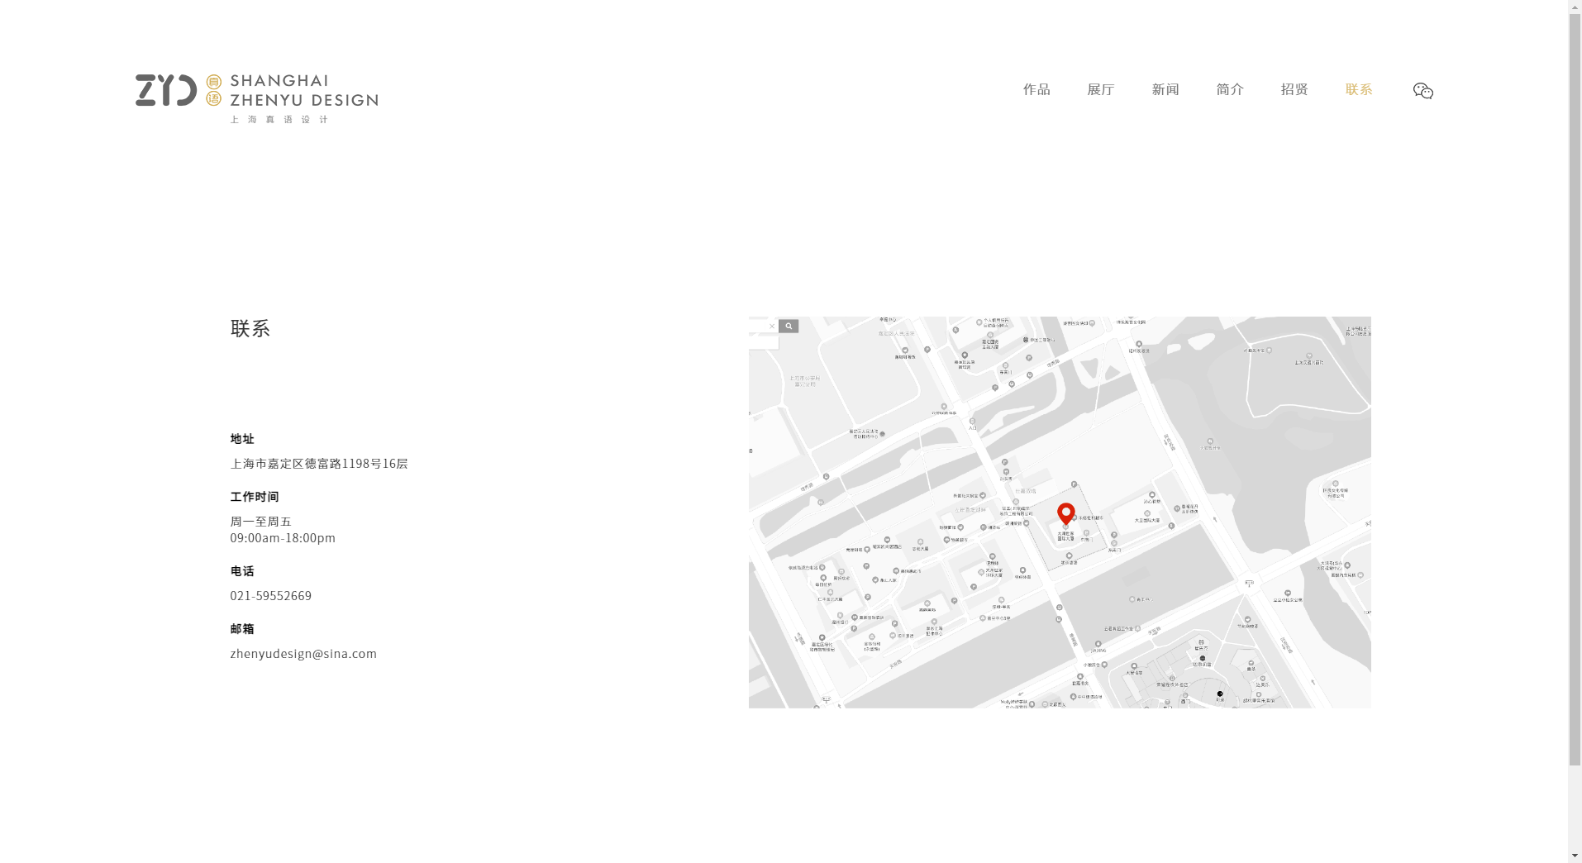Image resolution: width=1582 pixels, height=863 pixels.
Task: Click the red location pin on map
Action: pos(1066,513)
